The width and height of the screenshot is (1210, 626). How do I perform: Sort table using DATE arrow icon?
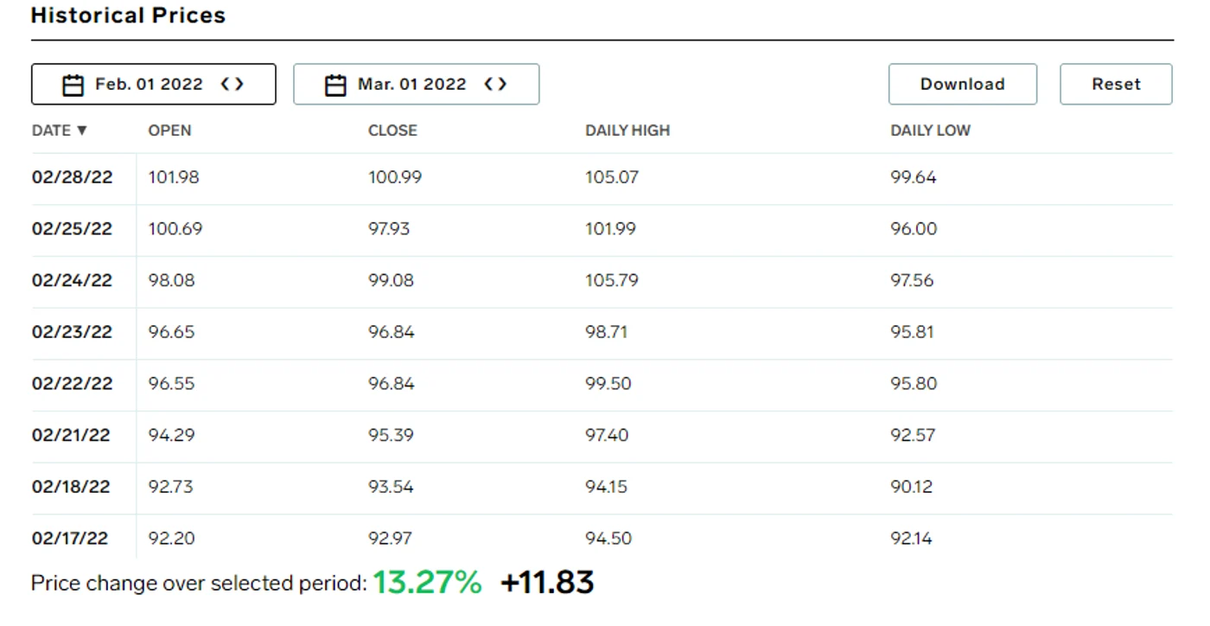(82, 131)
